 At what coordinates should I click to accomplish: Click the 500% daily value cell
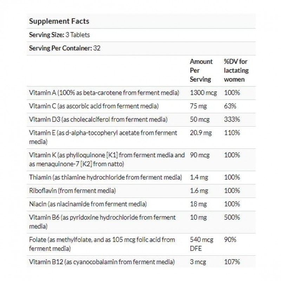(x=232, y=218)
